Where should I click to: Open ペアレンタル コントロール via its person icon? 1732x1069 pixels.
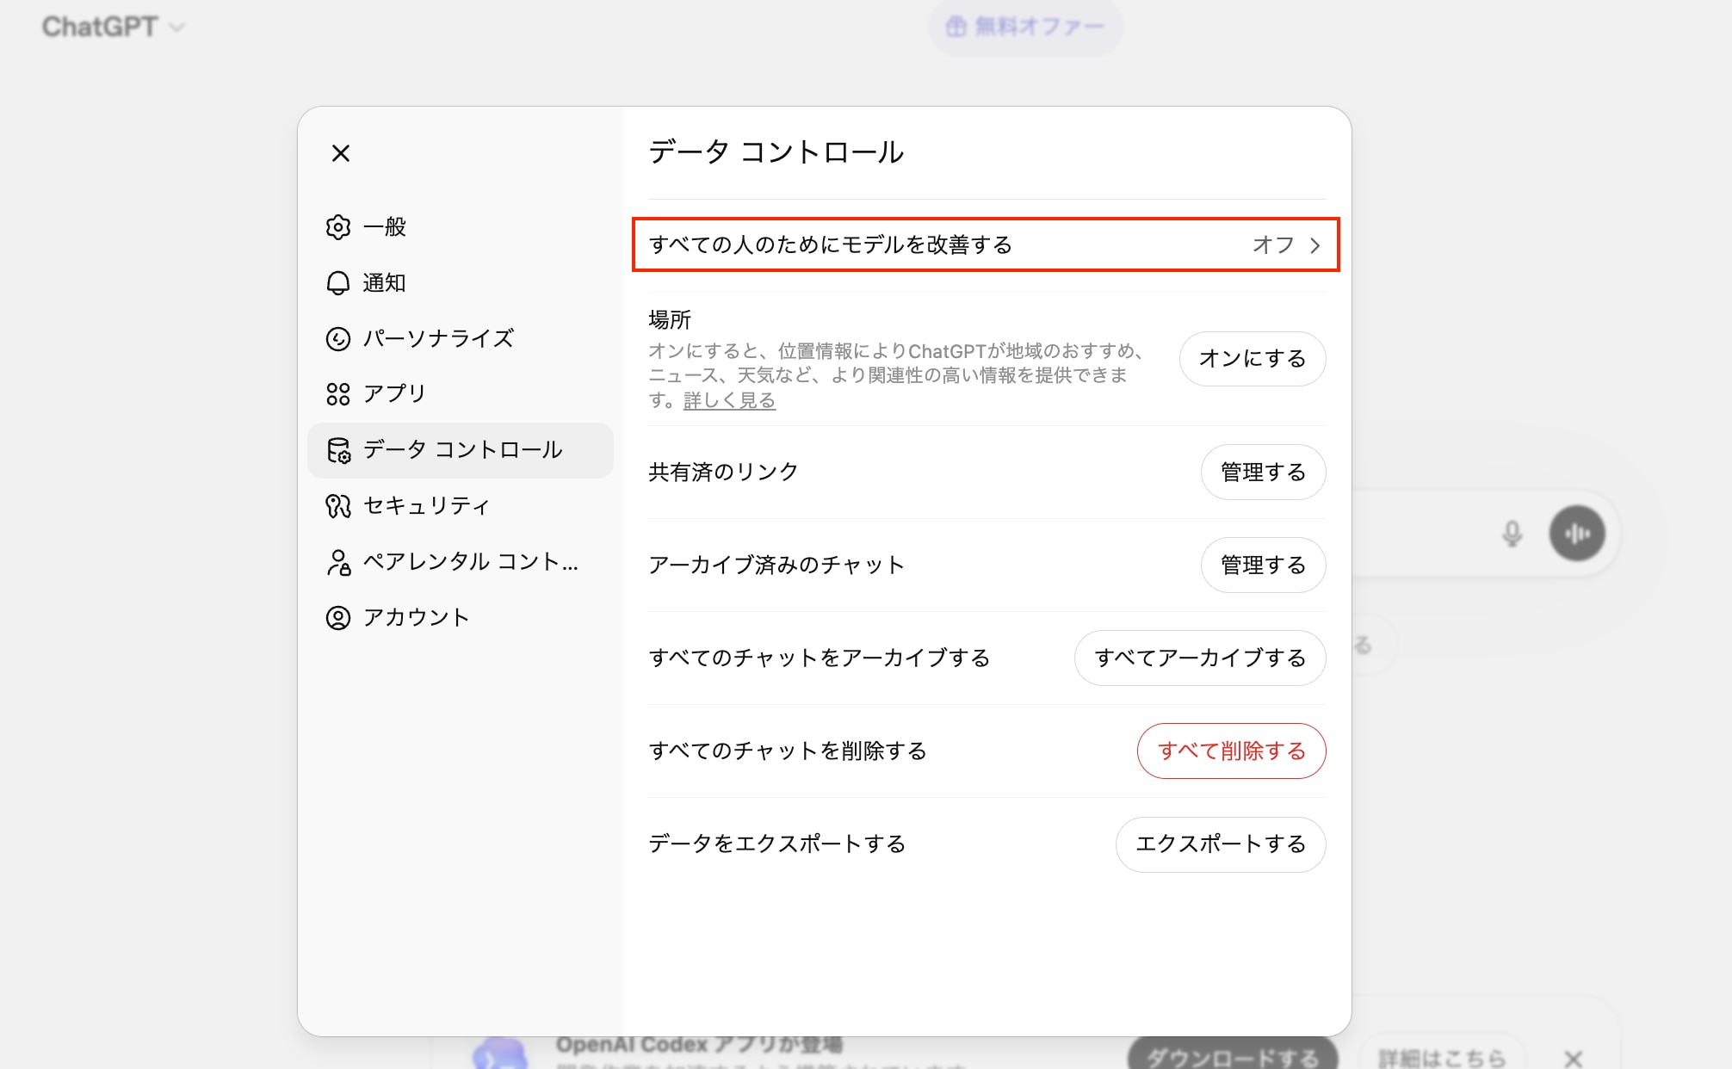339,562
